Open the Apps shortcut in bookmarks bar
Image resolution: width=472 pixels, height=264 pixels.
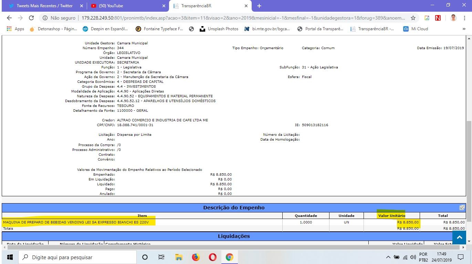15,29
